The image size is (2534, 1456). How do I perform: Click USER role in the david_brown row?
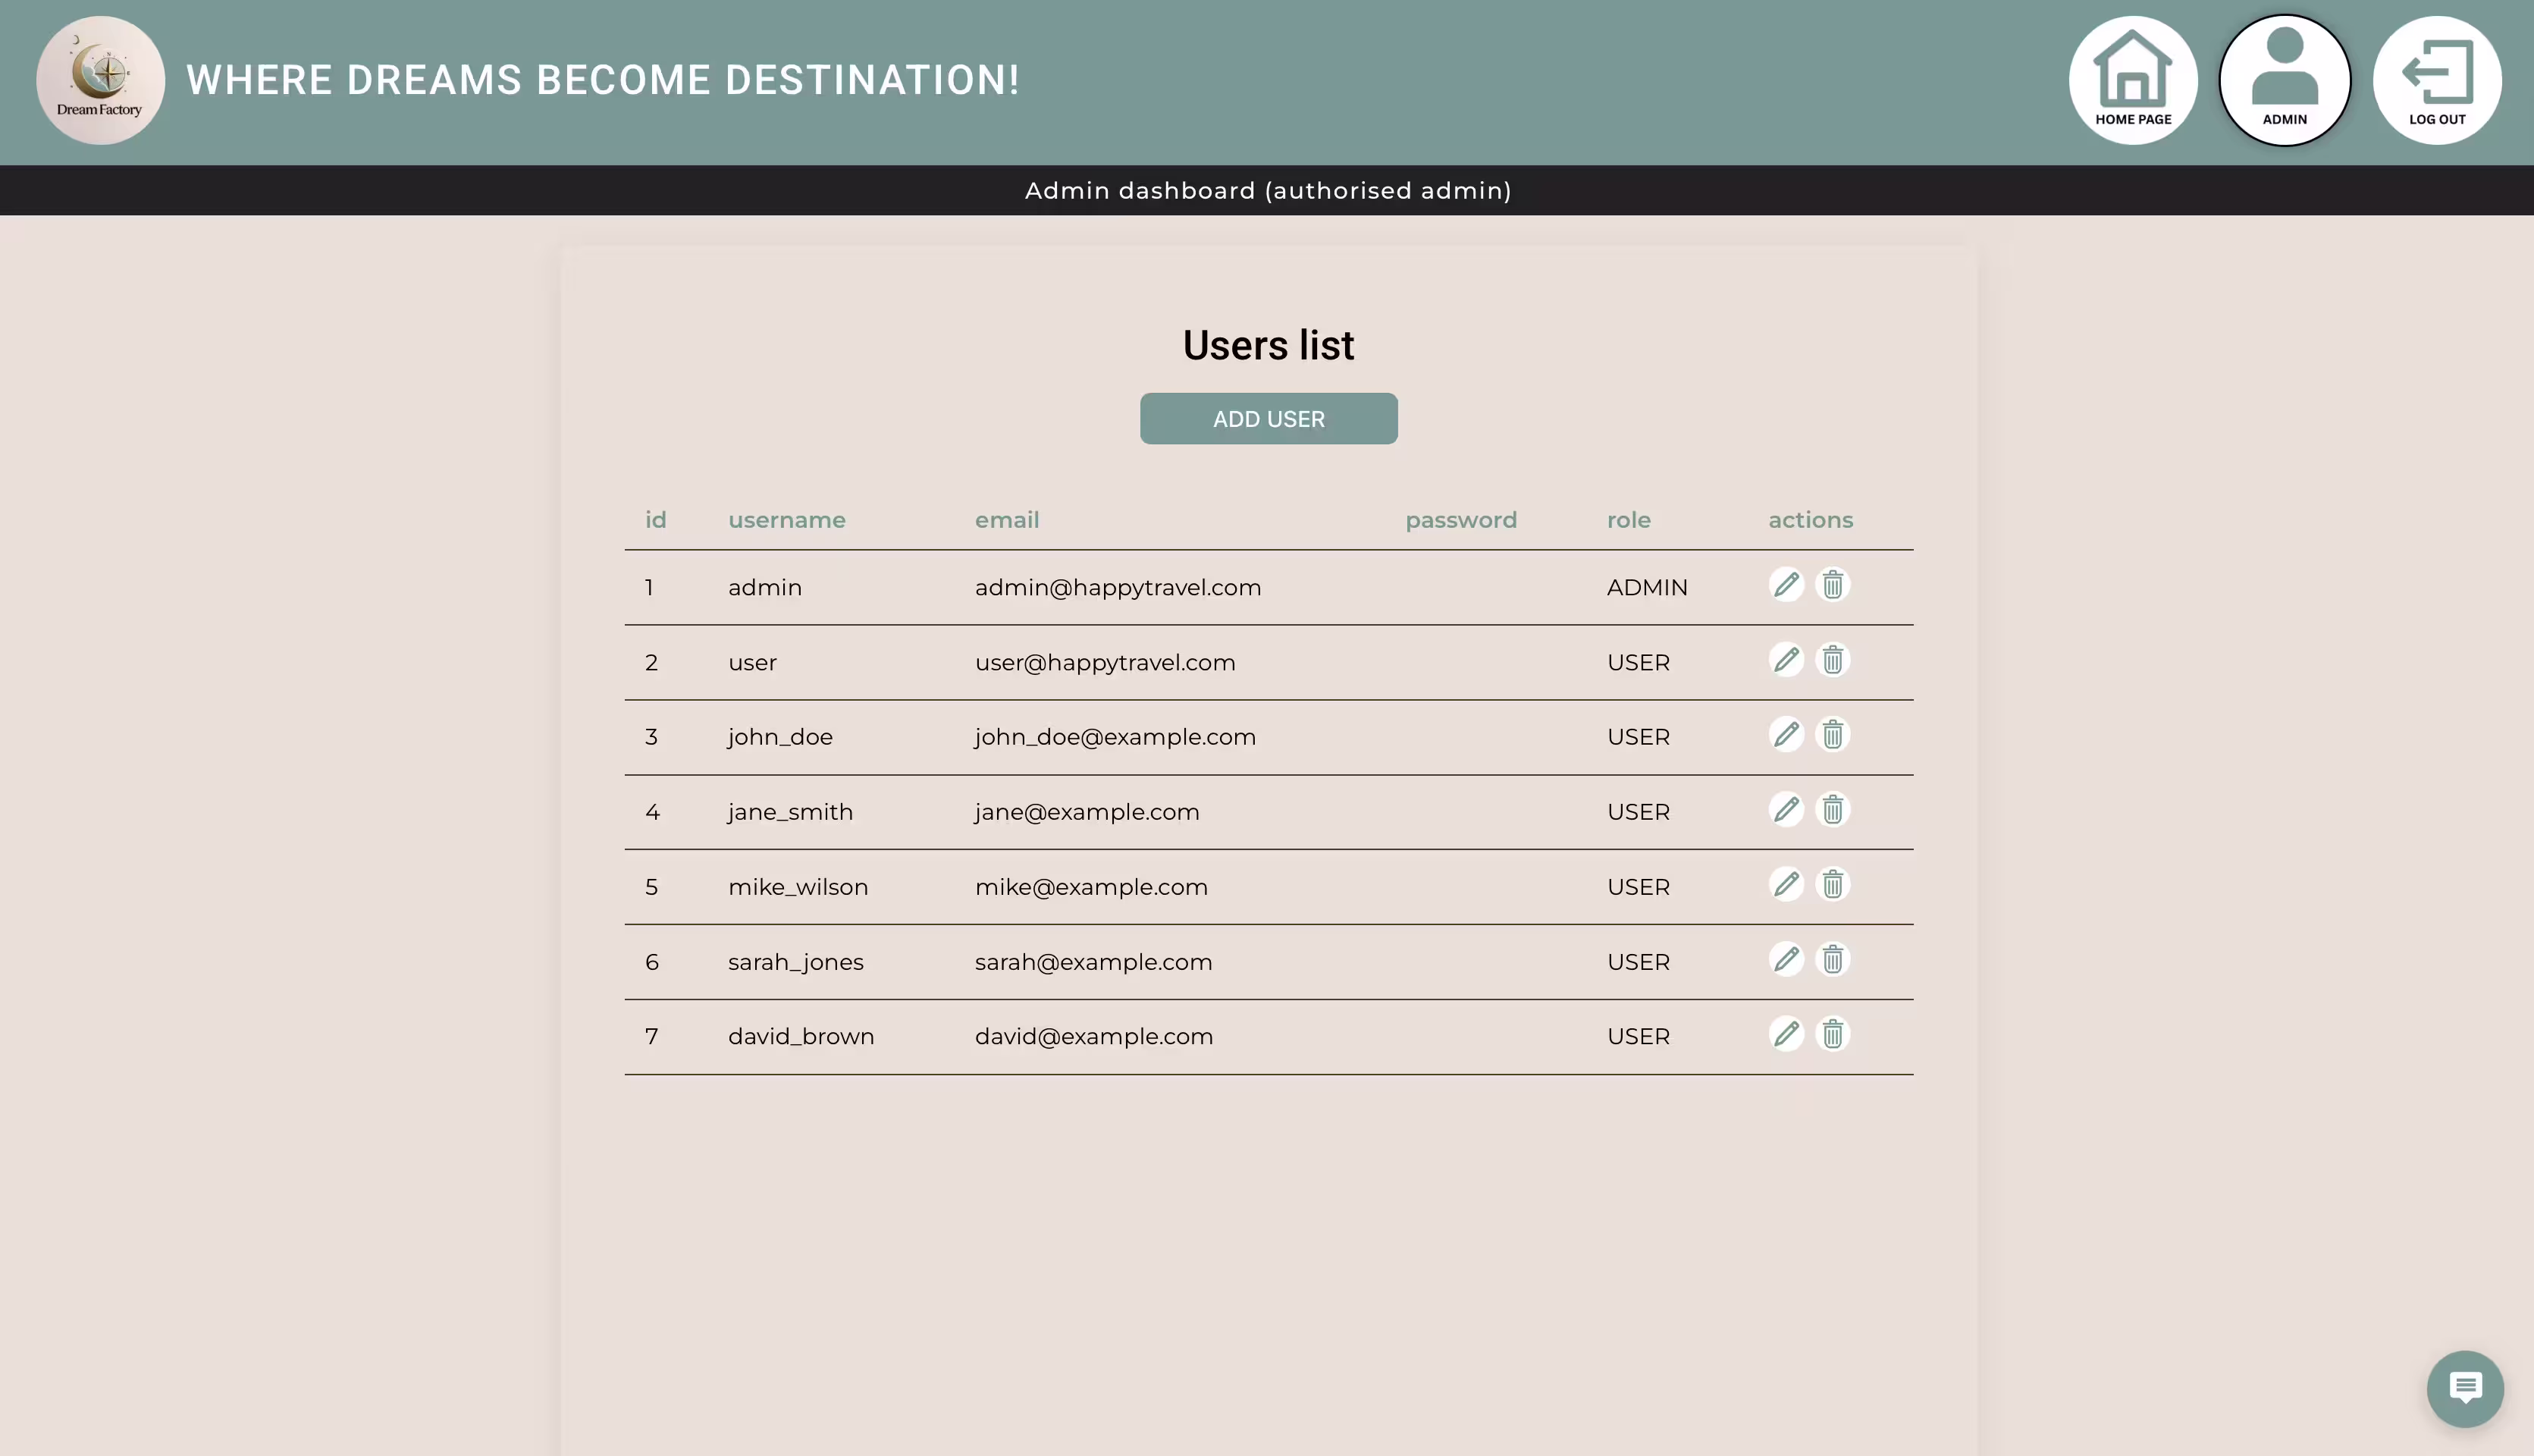1637,1037
